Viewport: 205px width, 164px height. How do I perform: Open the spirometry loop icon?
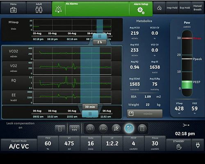(116, 128)
